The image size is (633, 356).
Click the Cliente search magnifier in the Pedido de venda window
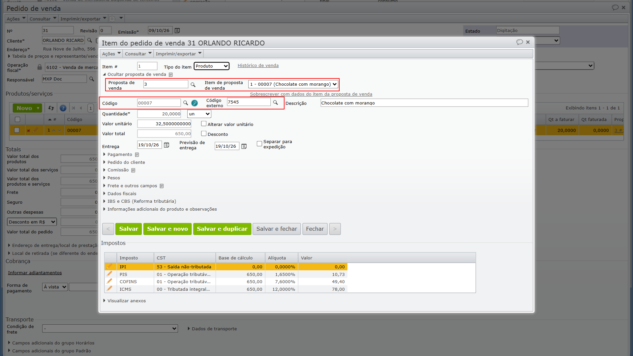[89, 41]
